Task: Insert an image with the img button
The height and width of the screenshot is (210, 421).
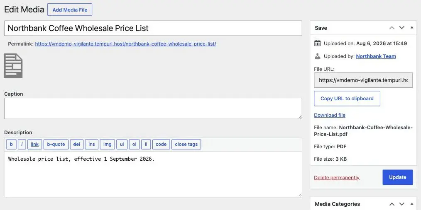Action: 108,145
